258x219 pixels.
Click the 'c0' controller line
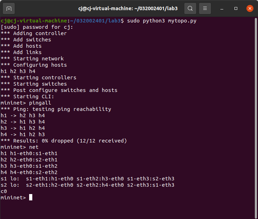click(x=4, y=191)
